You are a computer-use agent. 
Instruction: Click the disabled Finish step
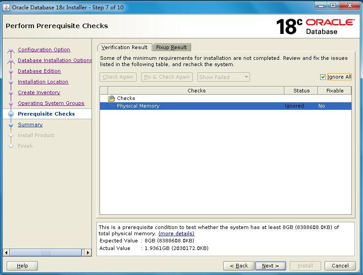tap(25, 146)
